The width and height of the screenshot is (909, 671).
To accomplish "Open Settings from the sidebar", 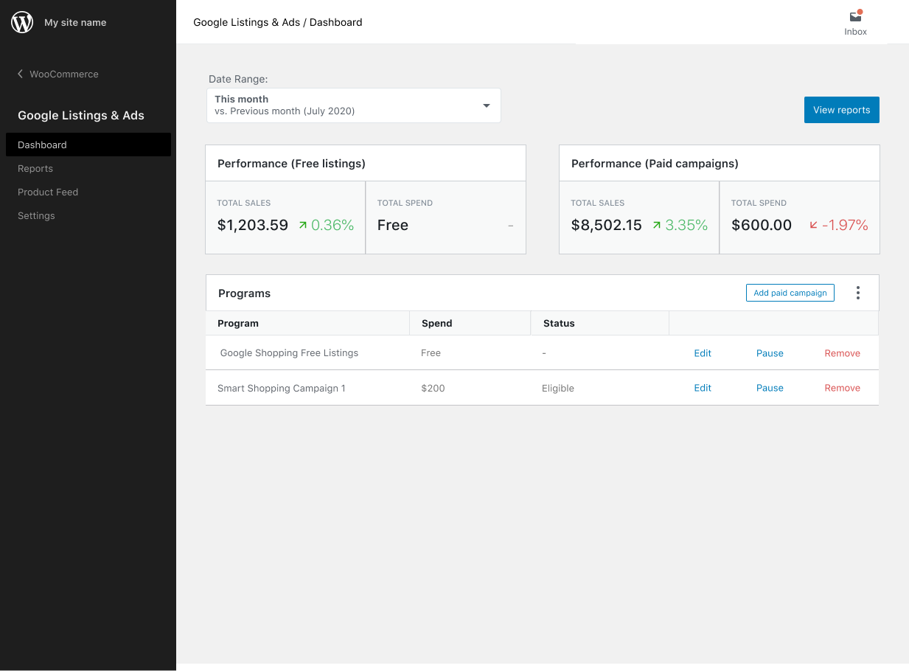I will tap(36, 215).
